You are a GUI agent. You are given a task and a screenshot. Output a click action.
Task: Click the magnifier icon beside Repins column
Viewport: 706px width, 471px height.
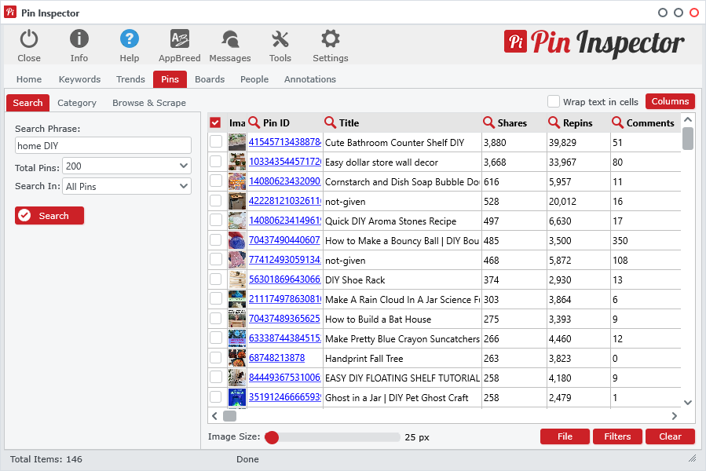click(554, 122)
